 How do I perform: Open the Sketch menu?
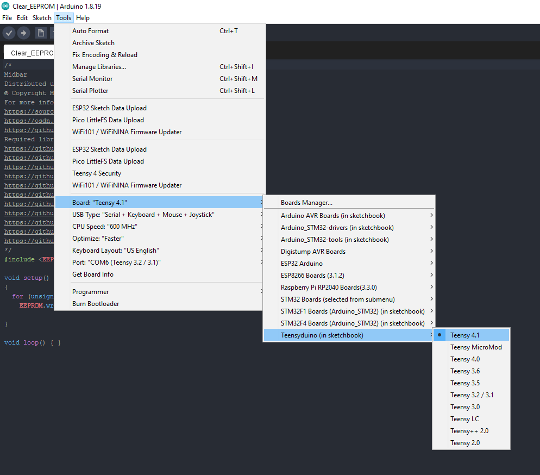(x=42, y=18)
